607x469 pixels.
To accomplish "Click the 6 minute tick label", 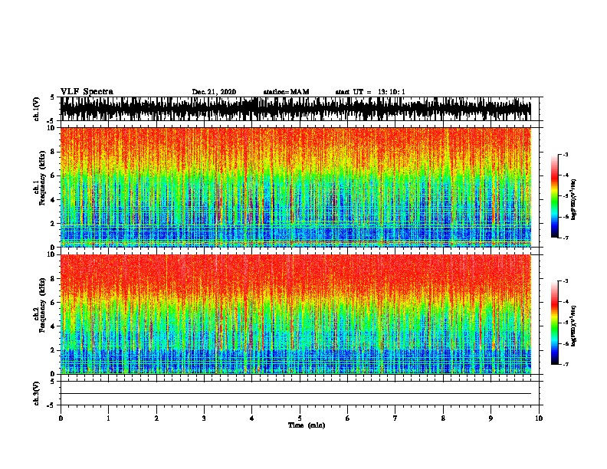I will click(347, 418).
